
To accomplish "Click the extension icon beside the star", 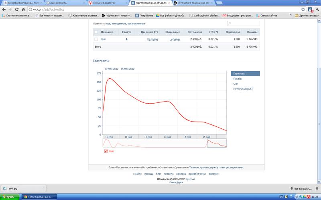I will (x=310, y=9).
